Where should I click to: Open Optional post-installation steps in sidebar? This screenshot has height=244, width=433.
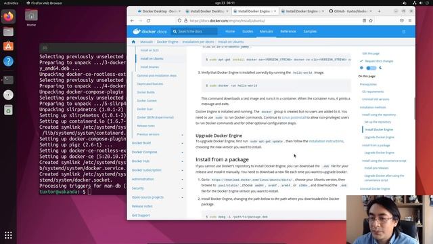[156, 75]
